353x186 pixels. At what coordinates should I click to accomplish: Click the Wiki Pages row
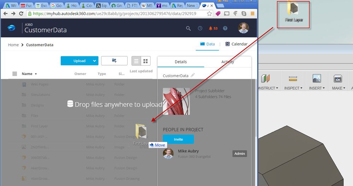coord(80,84)
